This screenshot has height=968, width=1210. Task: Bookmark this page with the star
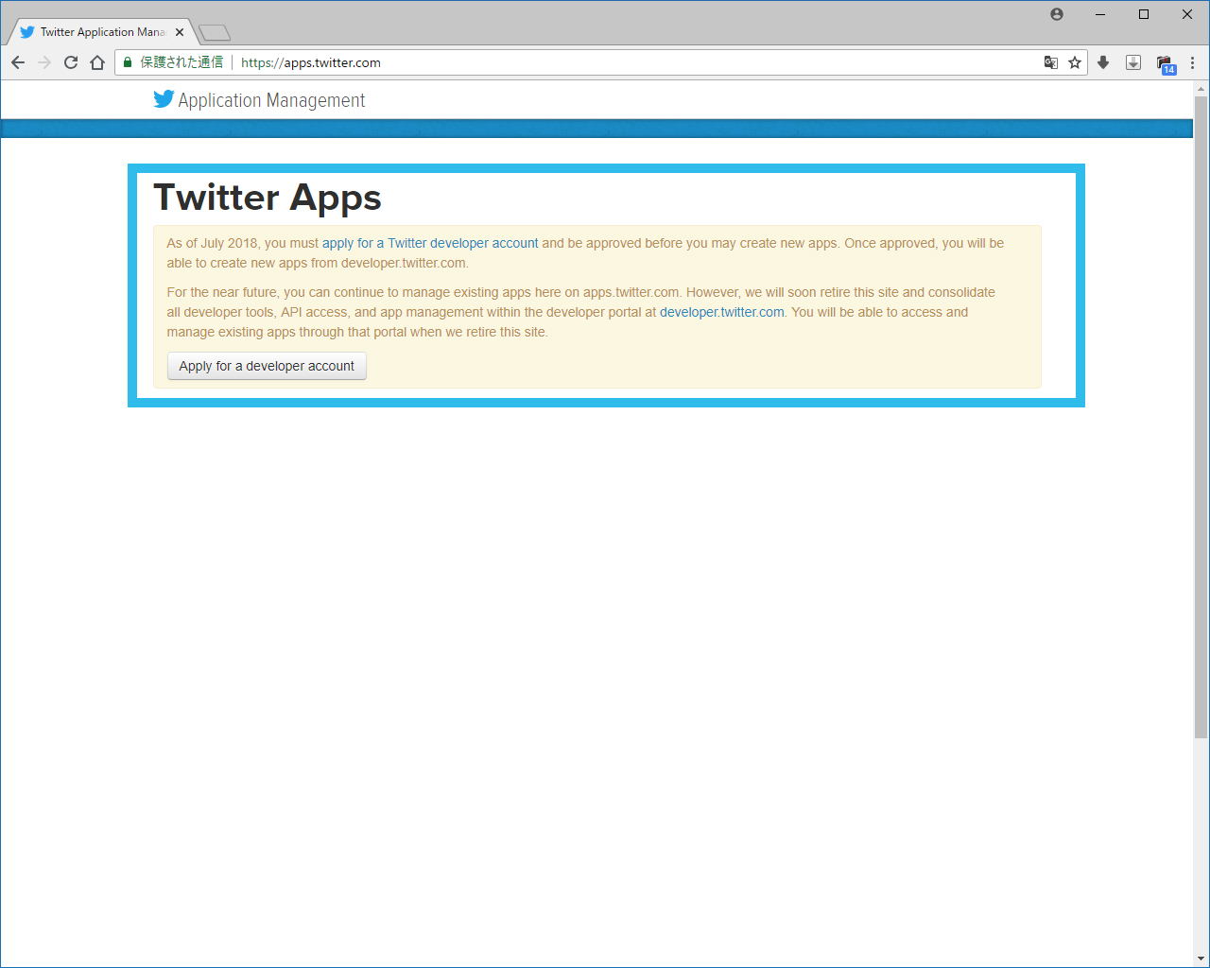coord(1075,62)
